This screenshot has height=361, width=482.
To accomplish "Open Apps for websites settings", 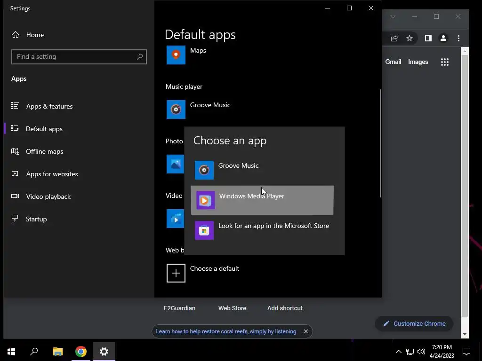I will click(x=52, y=174).
